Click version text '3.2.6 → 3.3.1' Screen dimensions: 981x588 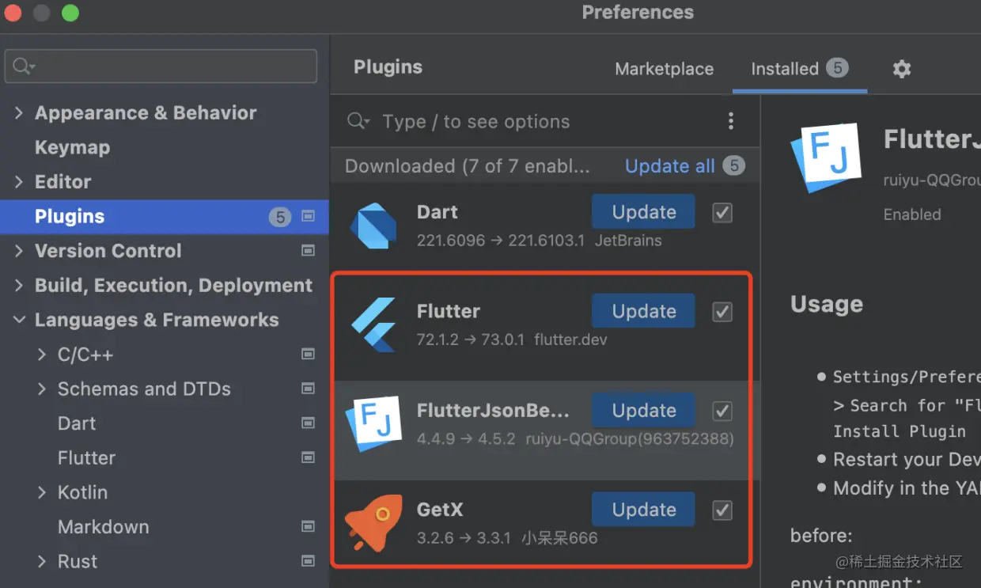[x=464, y=538]
